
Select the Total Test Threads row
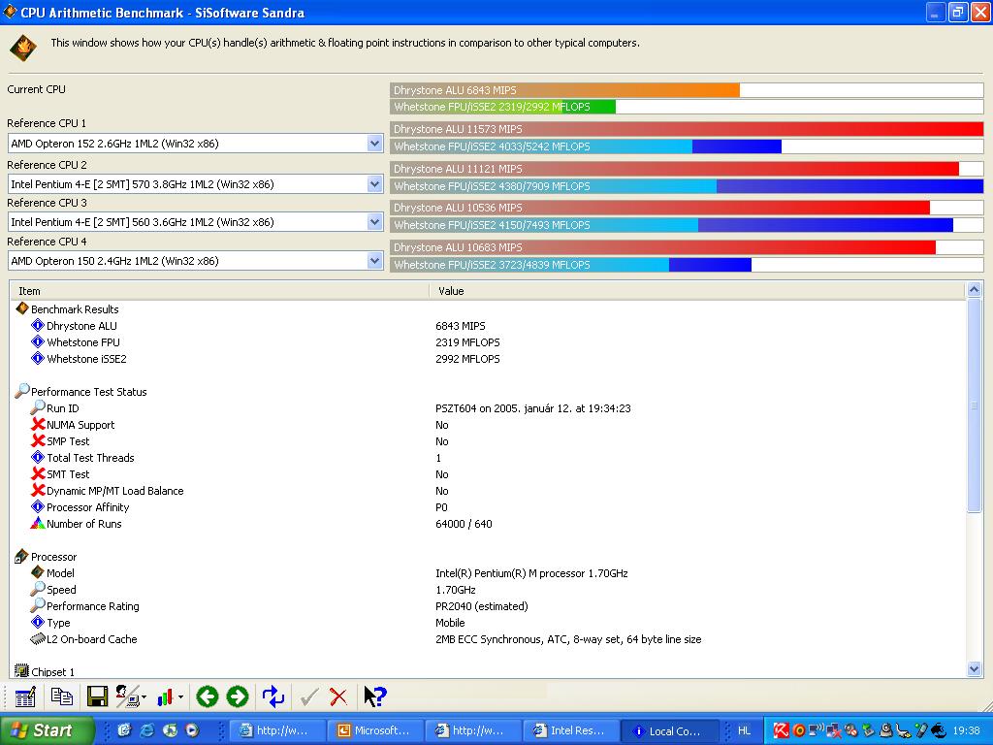(x=489, y=458)
